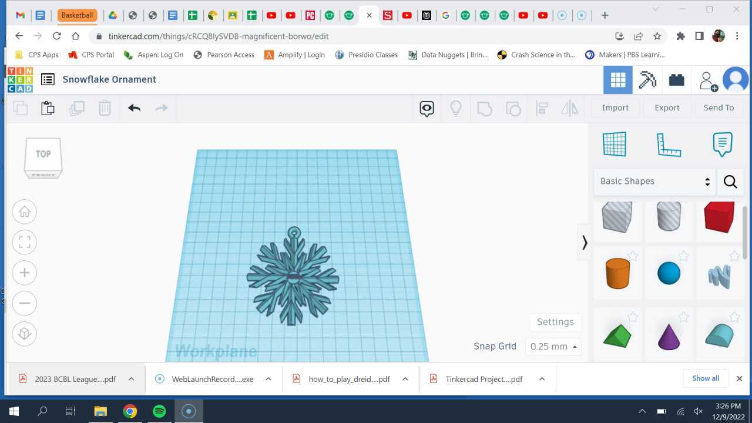Click the Ungroup icon
752x423 pixels.
click(x=512, y=108)
